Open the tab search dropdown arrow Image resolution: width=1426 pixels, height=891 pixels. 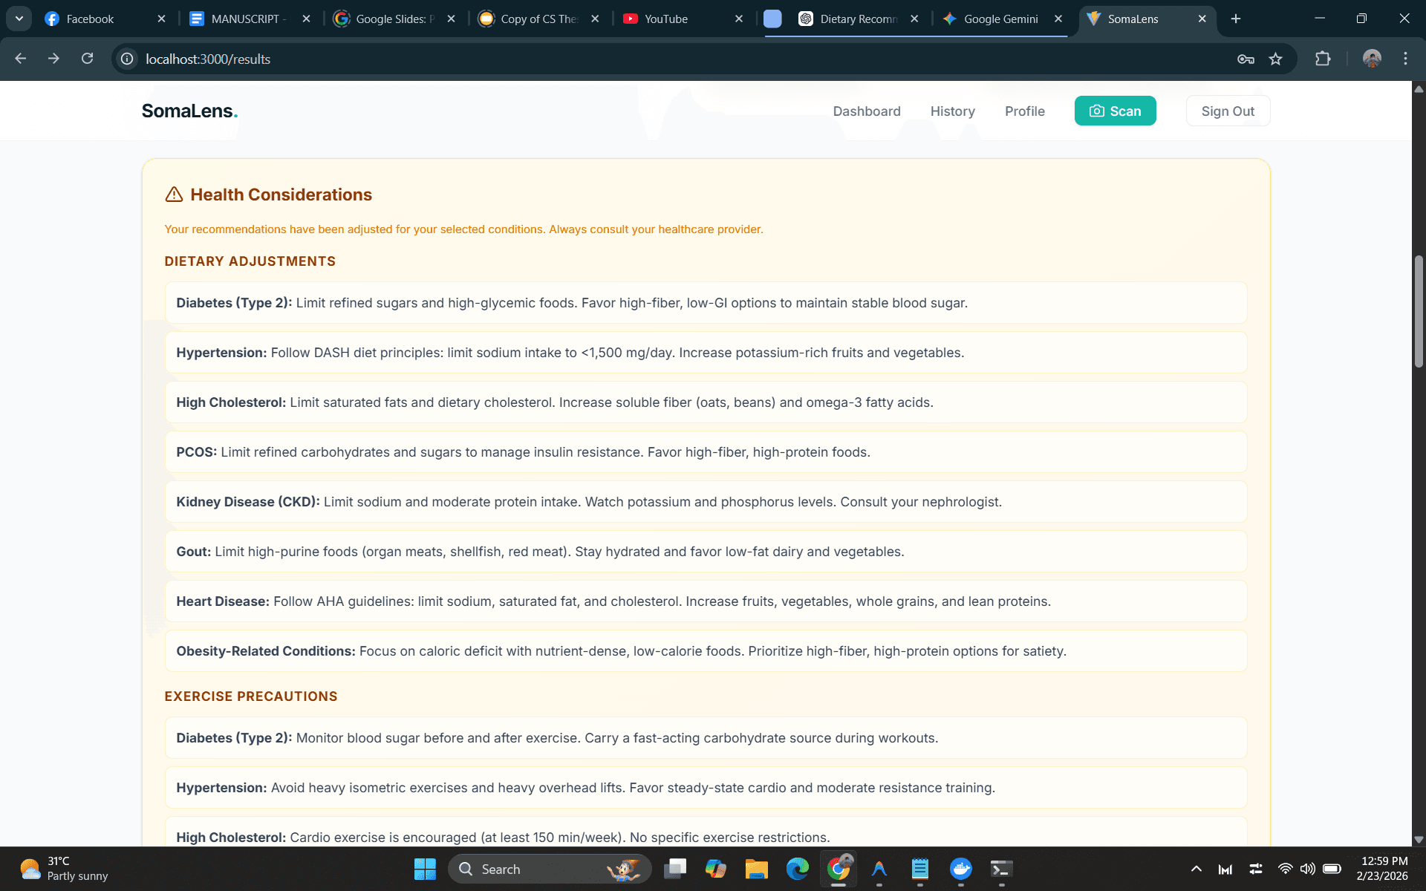click(x=19, y=19)
